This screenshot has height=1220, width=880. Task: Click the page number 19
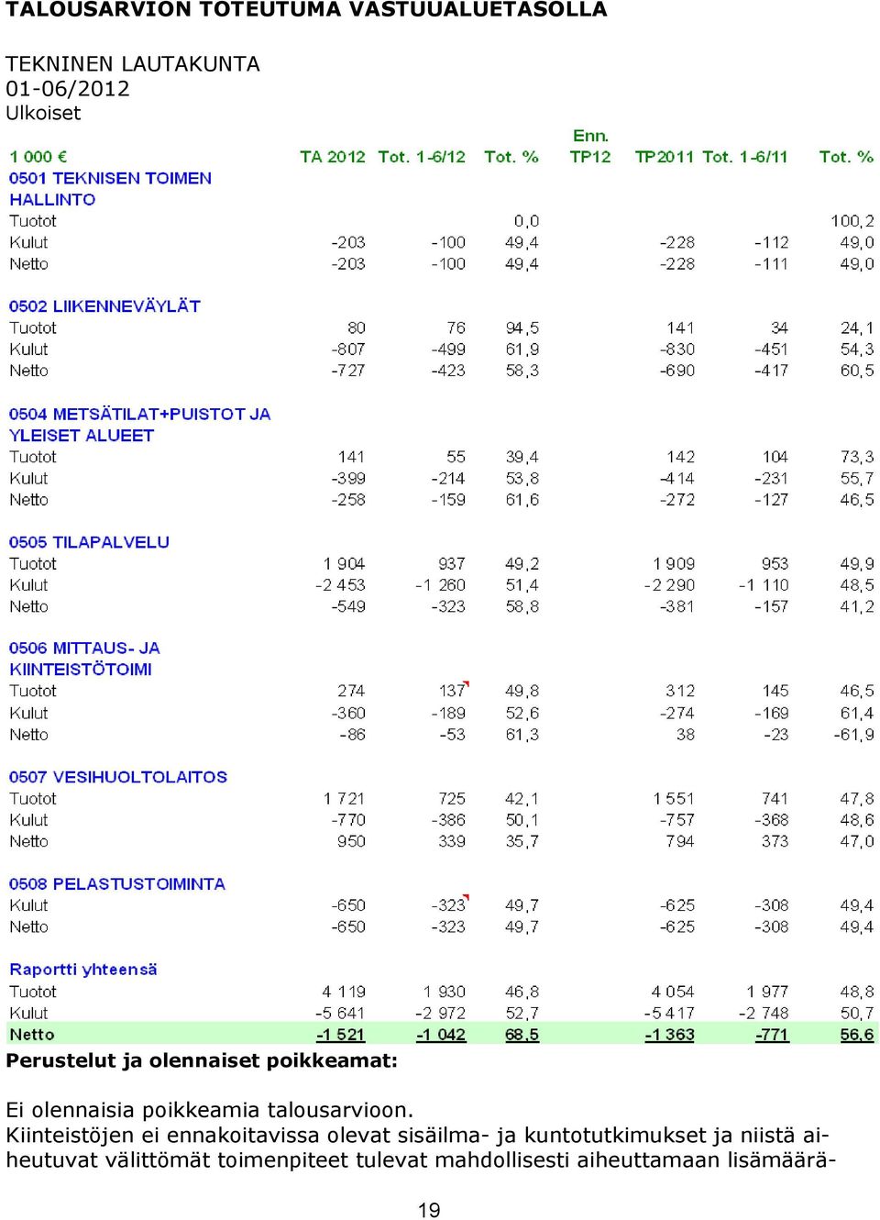[429, 1210]
